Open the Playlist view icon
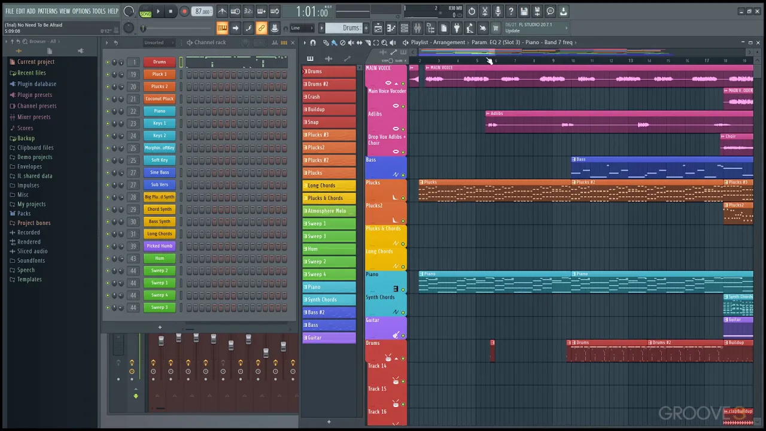Image resolution: width=766 pixels, height=431 pixels. click(378, 28)
